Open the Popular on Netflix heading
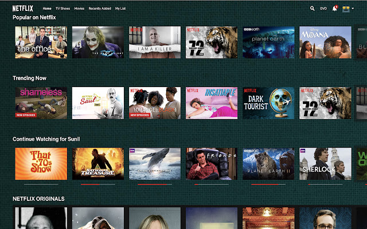Screen dimensions: 367x229 click(x=34, y=18)
